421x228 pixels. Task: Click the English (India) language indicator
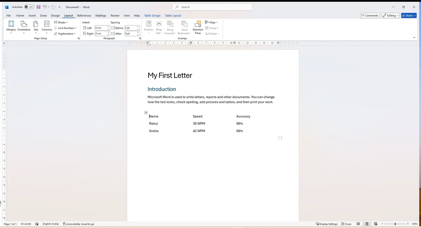pos(51,224)
